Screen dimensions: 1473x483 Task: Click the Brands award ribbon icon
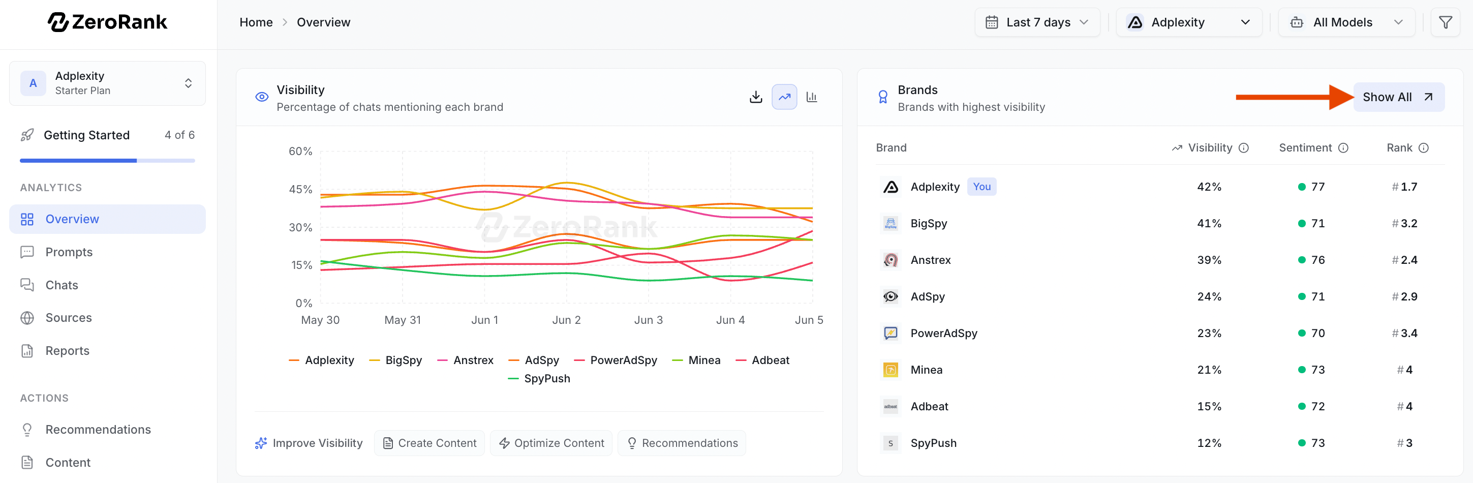tap(883, 97)
